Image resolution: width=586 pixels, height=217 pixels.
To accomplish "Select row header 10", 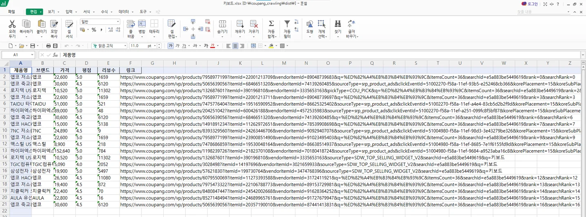I will point(4,131).
